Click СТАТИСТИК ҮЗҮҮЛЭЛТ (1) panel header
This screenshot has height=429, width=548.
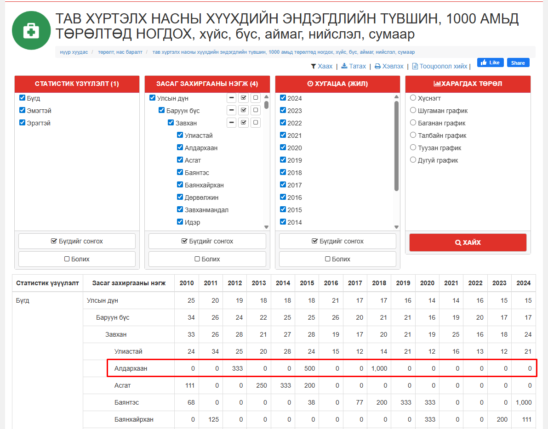(x=77, y=84)
